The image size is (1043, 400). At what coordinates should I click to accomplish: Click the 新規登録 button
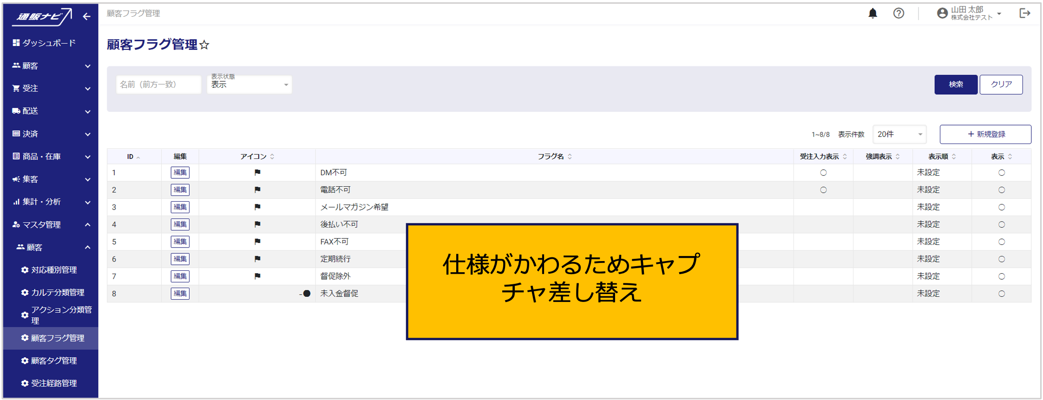985,134
